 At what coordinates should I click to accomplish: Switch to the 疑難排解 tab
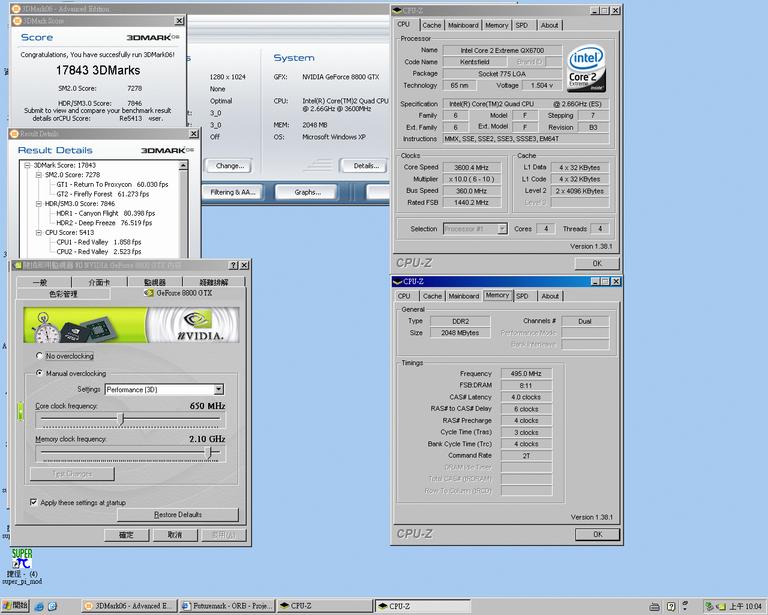click(x=214, y=282)
